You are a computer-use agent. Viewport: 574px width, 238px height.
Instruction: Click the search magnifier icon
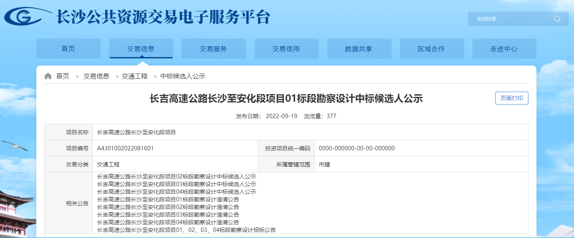(557, 19)
